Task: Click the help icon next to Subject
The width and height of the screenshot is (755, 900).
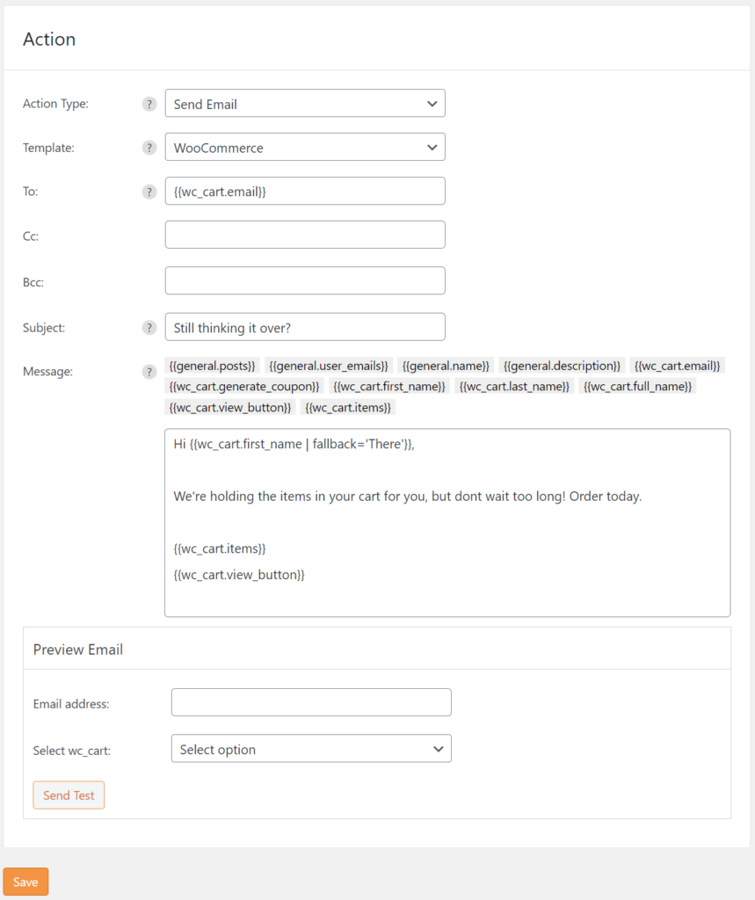Action: click(149, 327)
